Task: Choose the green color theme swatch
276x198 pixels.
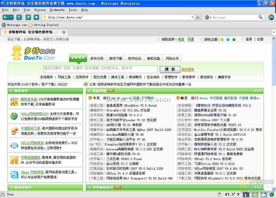Action: tap(234, 40)
